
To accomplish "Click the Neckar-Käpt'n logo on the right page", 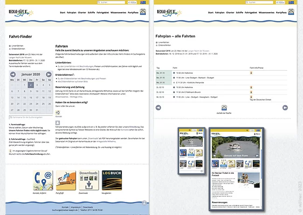I will point(169,13).
